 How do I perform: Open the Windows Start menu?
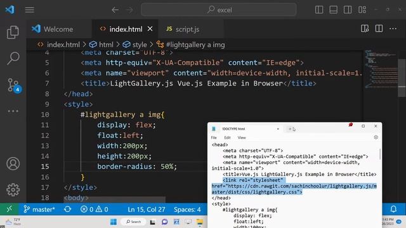[x=114, y=222]
